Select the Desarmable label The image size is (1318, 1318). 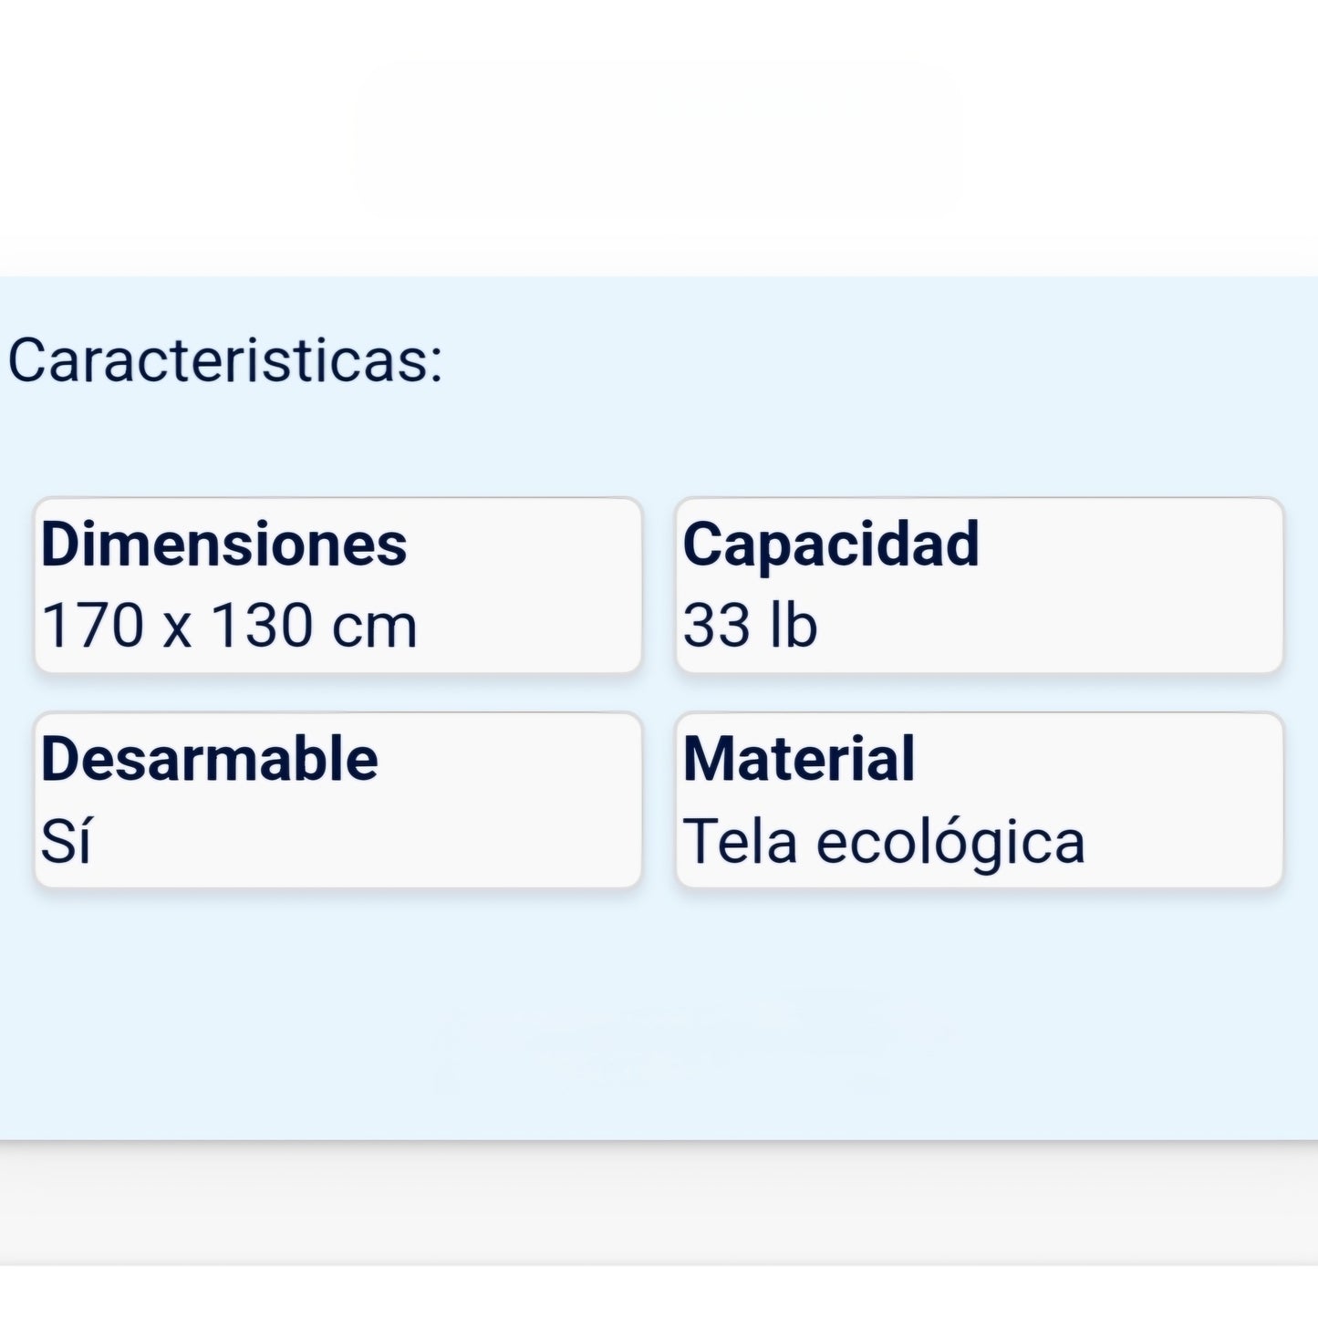coord(210,759)
